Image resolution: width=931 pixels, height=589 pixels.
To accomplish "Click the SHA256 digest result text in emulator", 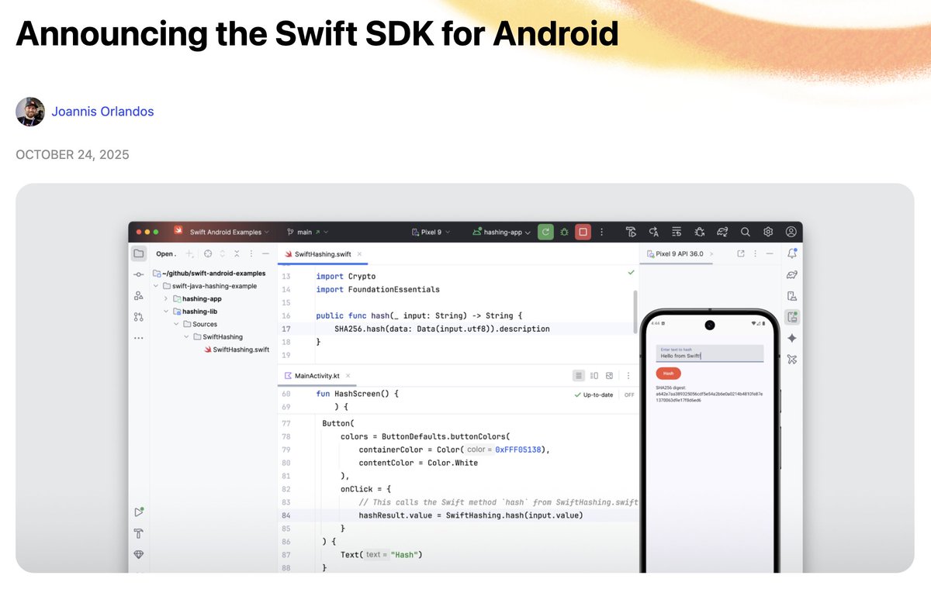I will click(709, 394).
